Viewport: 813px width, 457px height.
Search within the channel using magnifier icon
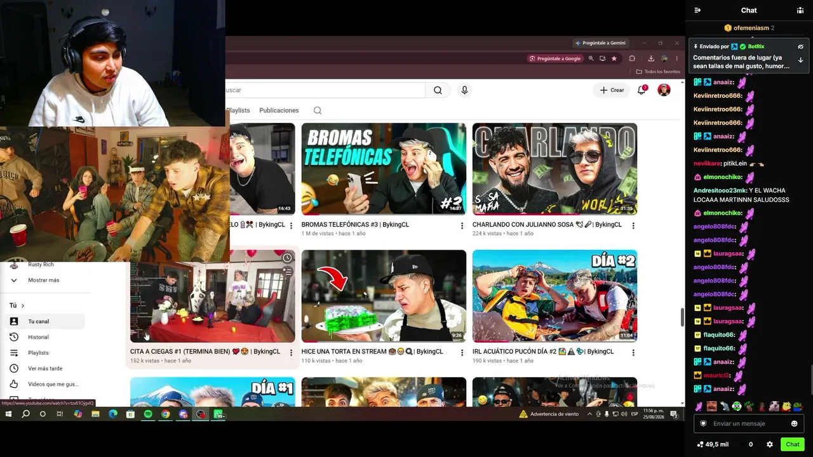(318, 110)
